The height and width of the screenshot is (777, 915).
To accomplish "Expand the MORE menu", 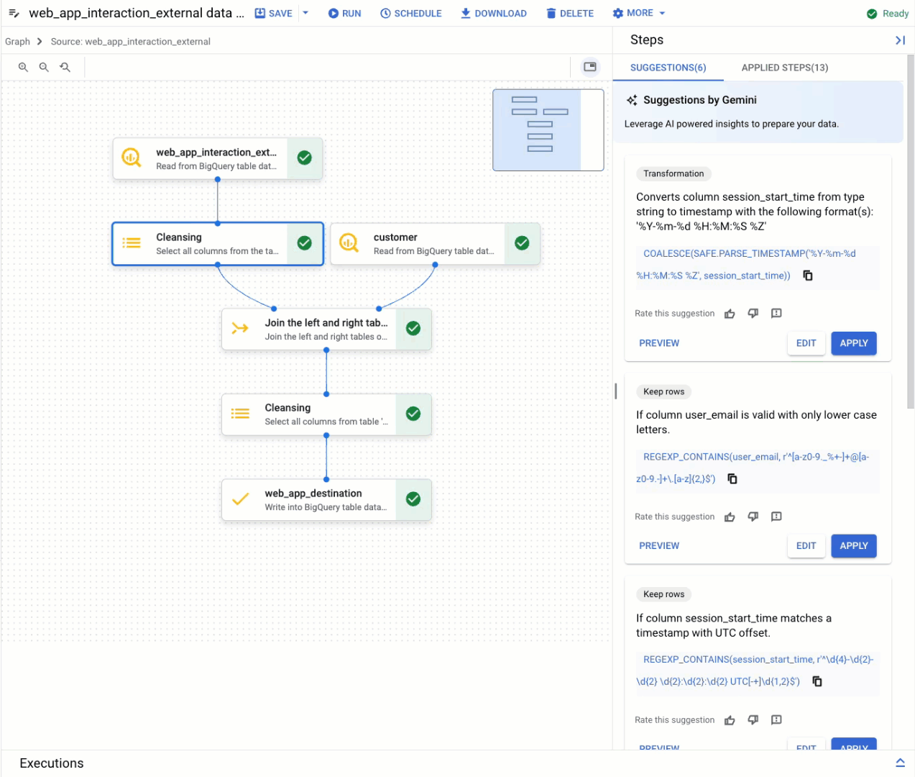I will [x=638, y=13].
